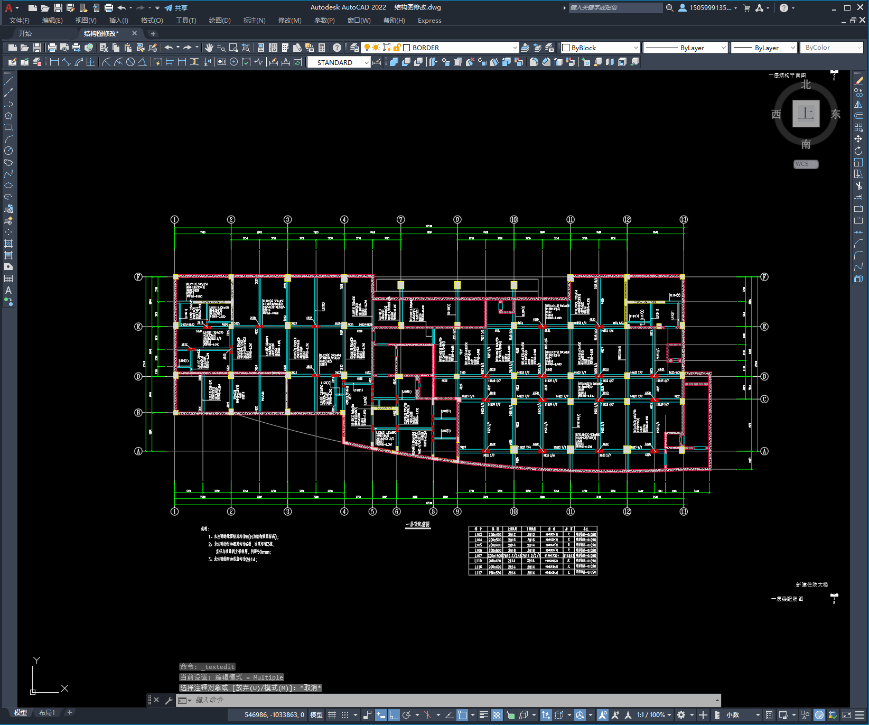Click the BORDER layer white color swatch
This screenshot has height=725, width=869.
coord(407,48)
